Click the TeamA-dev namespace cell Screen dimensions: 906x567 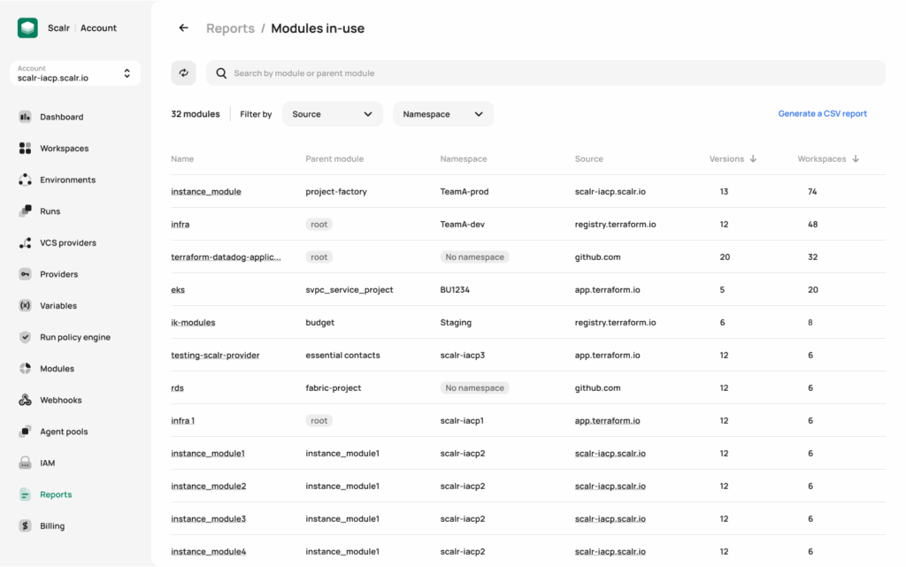coord(462,224)
